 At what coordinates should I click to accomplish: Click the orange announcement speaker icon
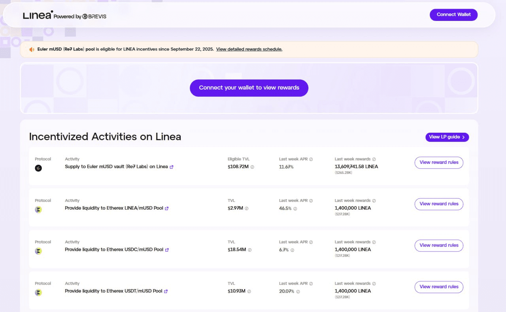[x=32, y=49]
